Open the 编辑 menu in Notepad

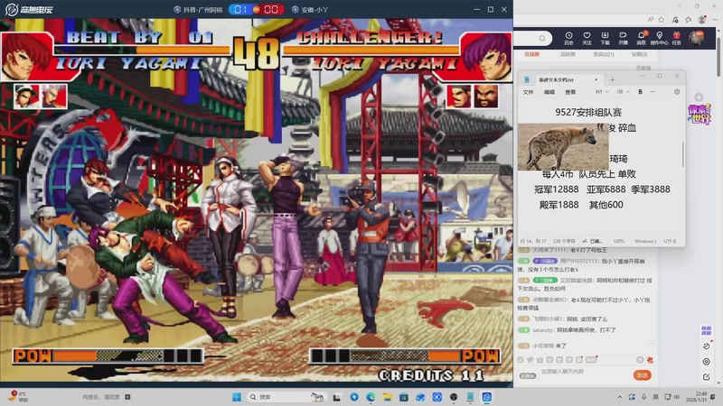(x=549, y=92)
